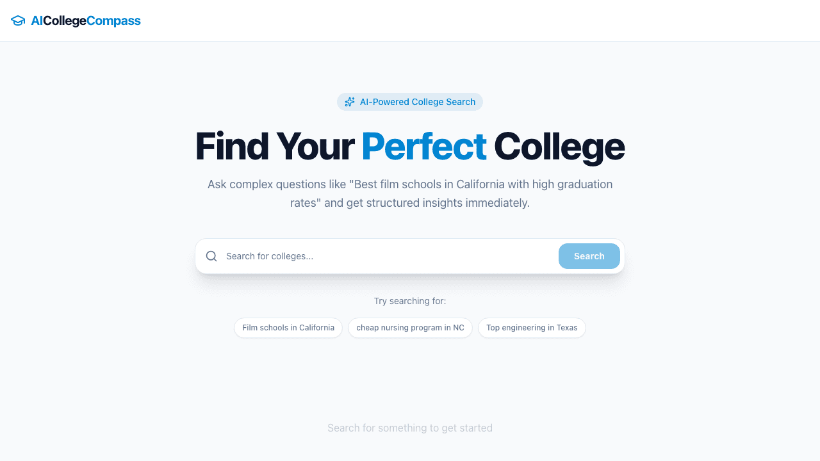
Task: Click the 'Find Your Perfect College' heading
Action: [410, 146]
